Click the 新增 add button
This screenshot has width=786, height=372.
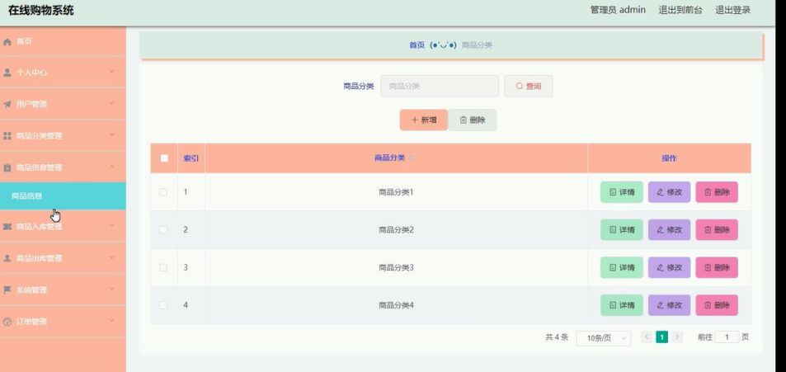tap(423, 120)
